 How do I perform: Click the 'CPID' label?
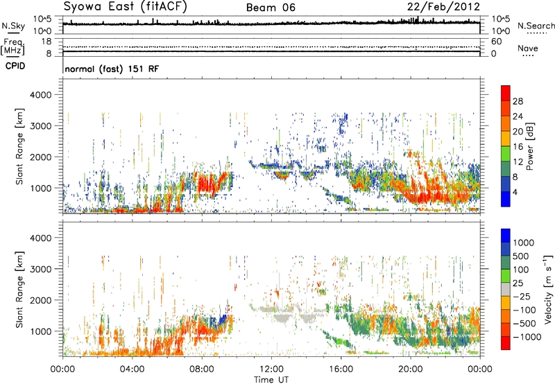(15, 66)
